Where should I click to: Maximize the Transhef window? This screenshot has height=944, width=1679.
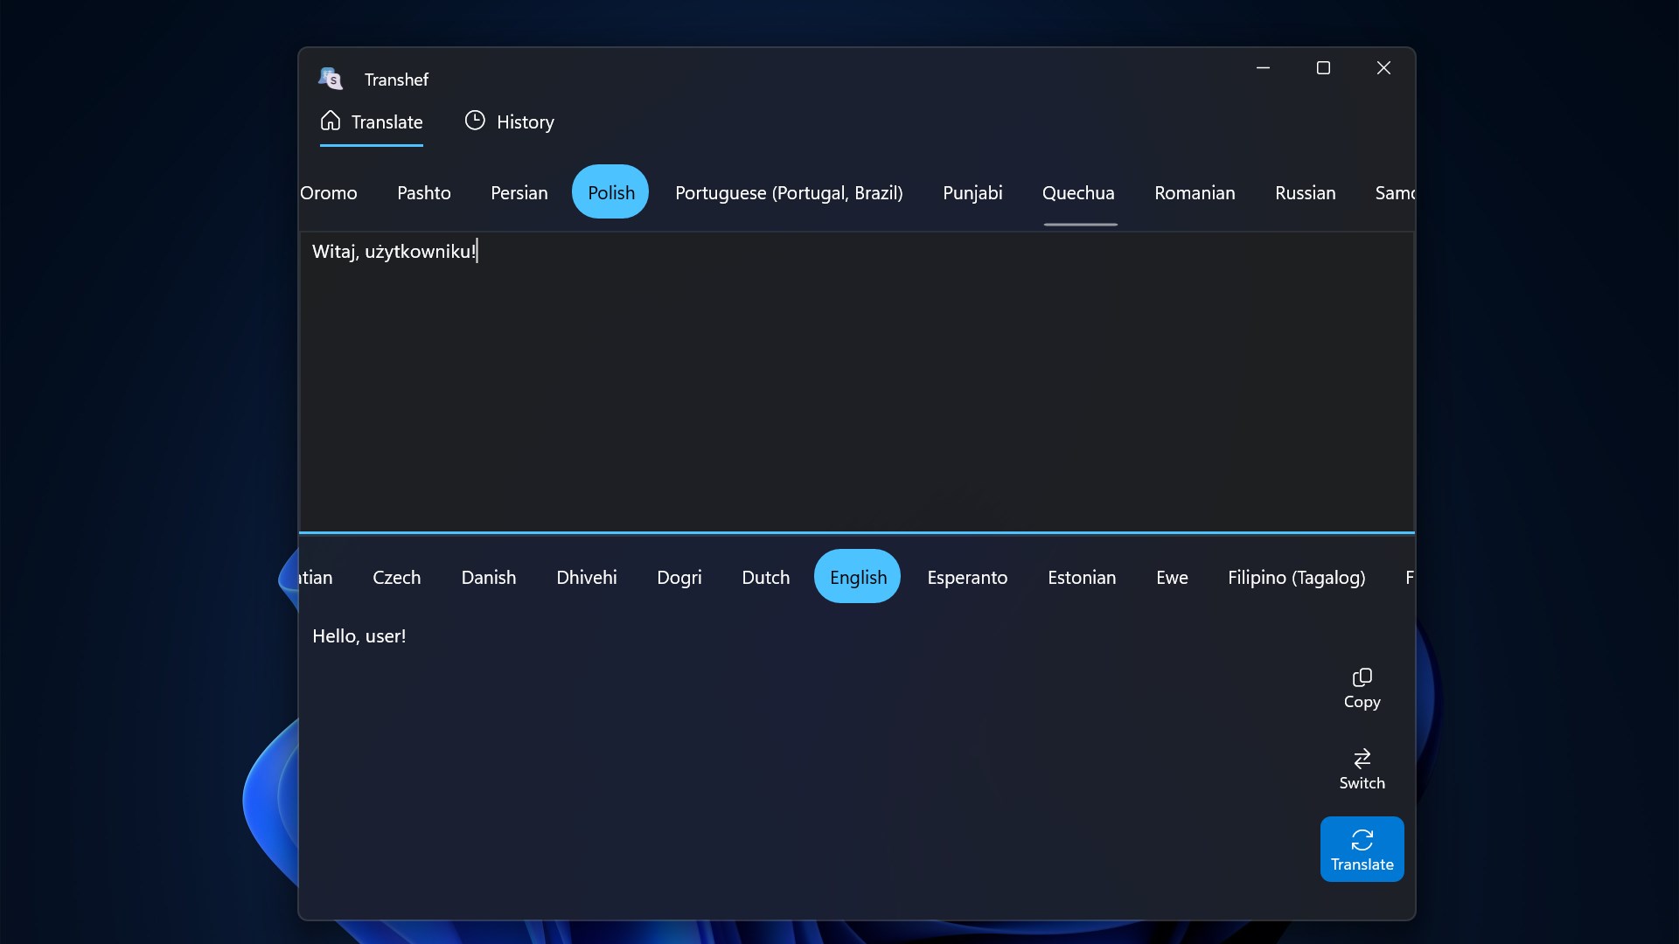(x=1323, y=68)
